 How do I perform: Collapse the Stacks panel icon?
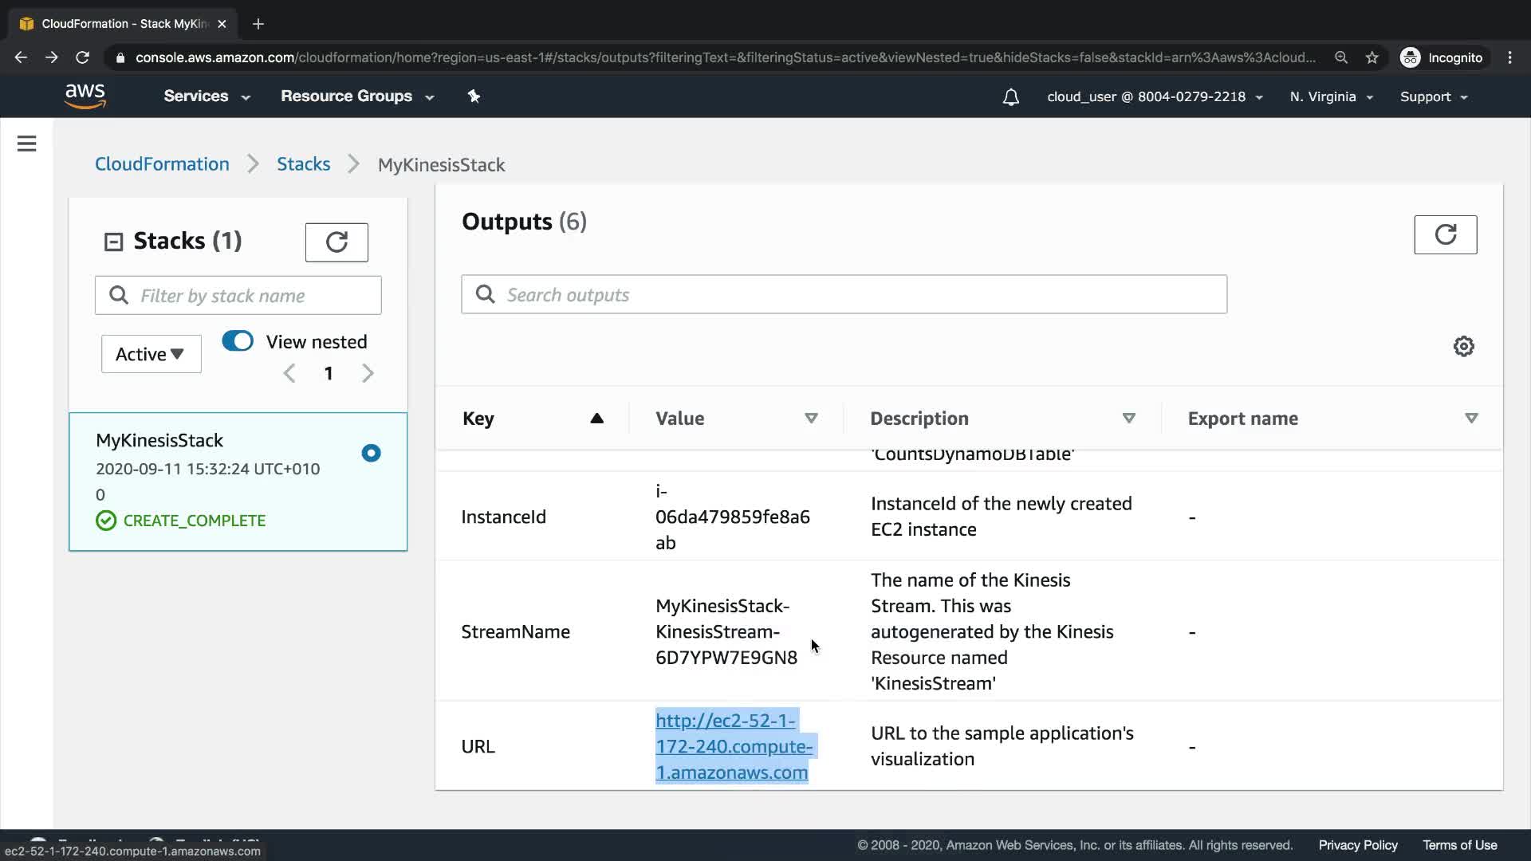click(113, 242)
